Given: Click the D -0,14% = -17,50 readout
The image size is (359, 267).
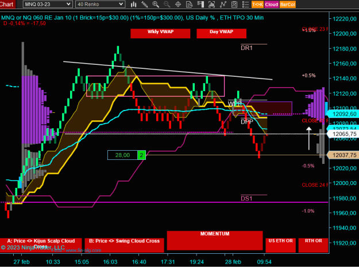Looking at the screenshot, I should pyautogui.click(x=25, y=23).
